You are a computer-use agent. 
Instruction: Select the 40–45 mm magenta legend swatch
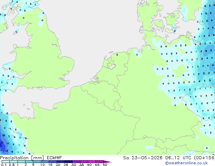tap(92, 162)
